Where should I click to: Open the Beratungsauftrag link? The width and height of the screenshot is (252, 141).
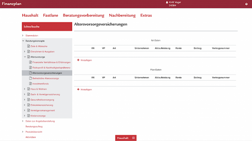34,126
